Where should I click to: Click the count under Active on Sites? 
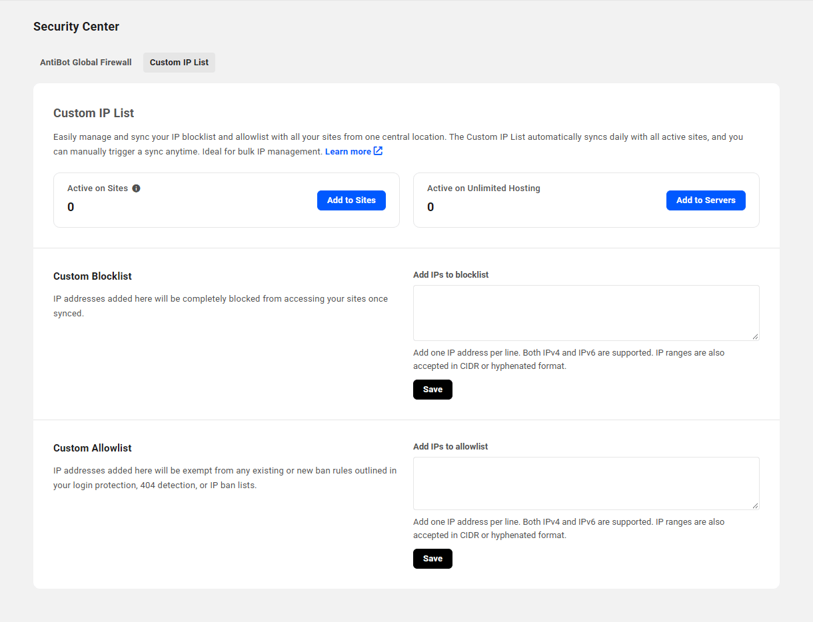pyautogui.click(x=71, y=207)
